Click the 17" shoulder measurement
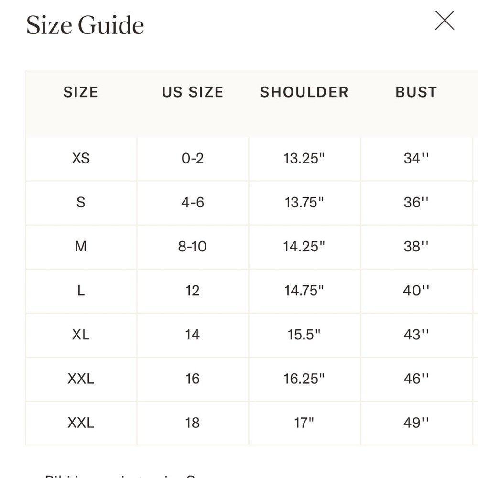This screenshot has width=478, height=478. (x=304, y=423)
